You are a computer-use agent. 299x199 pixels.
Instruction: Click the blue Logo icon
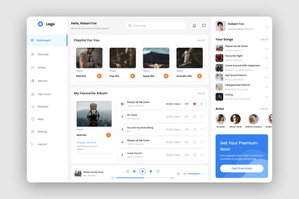pyautogui.click(x=40, y=24)
